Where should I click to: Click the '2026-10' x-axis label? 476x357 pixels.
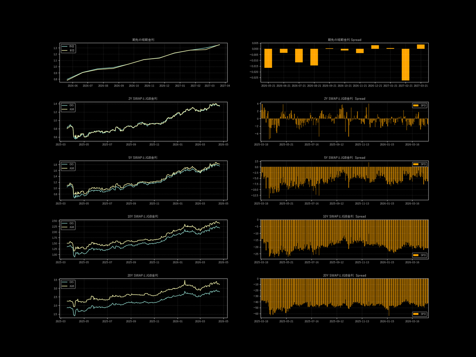(x=134, y=86)
